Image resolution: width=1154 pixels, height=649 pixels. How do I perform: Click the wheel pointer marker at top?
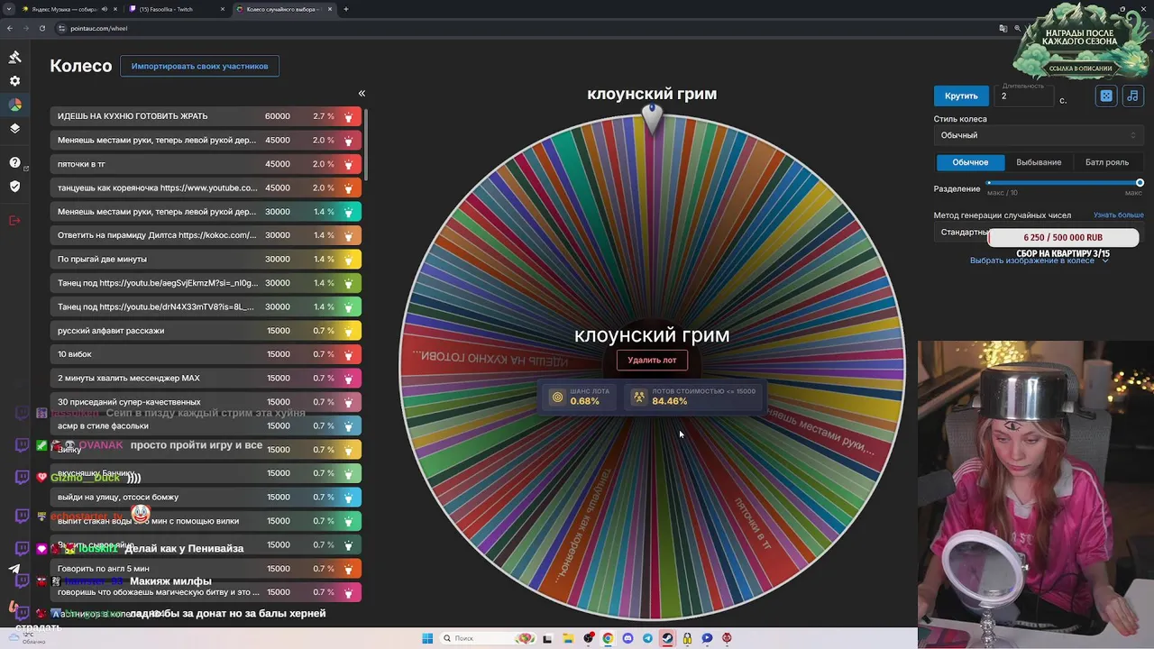652,118
